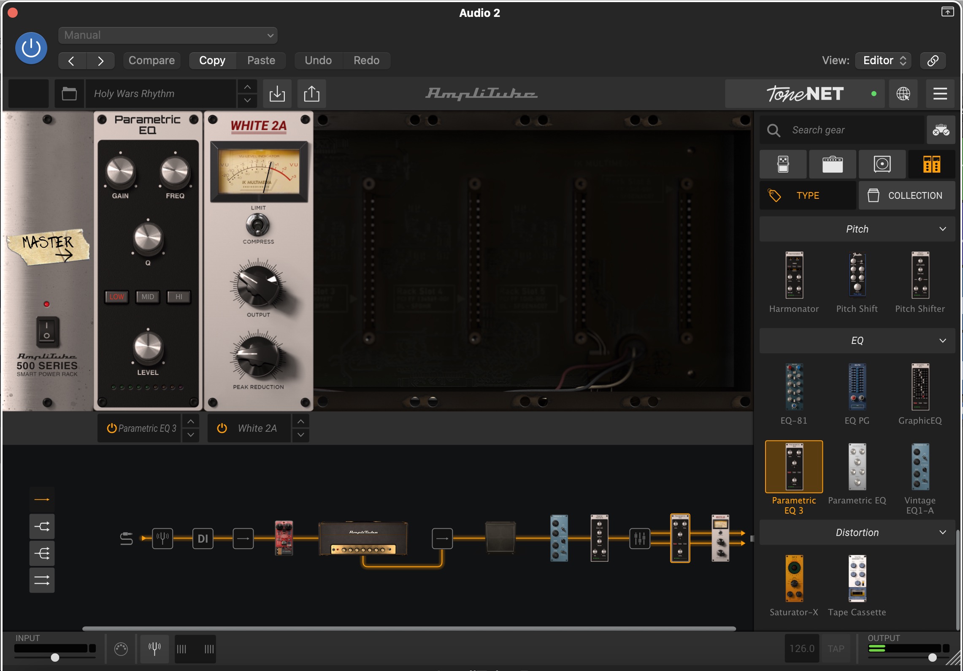
Task: Click the share export preset icon
Action: [311, 94]
